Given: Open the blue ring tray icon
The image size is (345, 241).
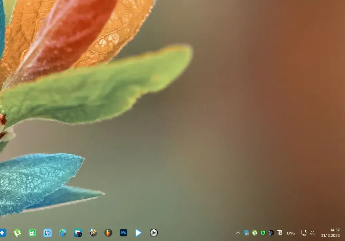Looking at the screenshot, I should click(x=271, y=233).
